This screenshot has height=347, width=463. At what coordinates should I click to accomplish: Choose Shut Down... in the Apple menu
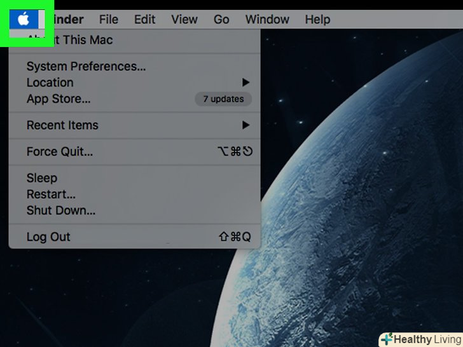[x=135, y=210]
